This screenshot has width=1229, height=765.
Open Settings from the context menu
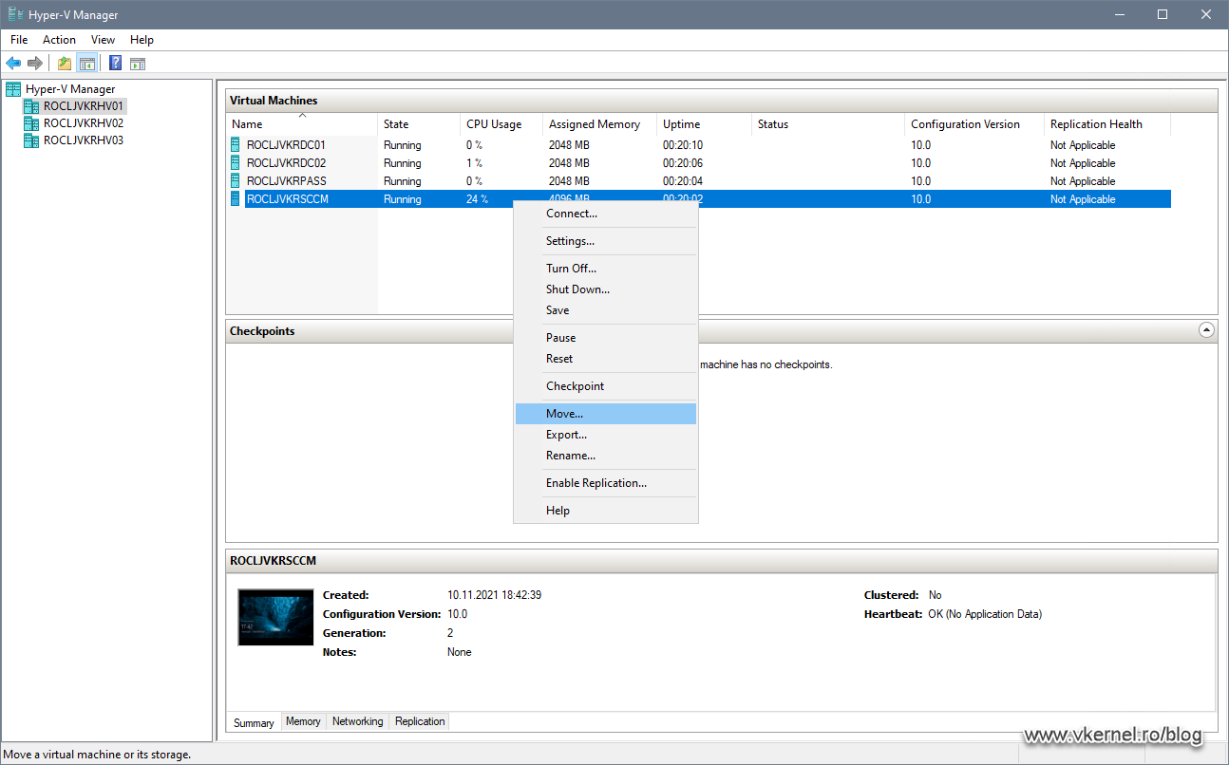coord(570,240)
